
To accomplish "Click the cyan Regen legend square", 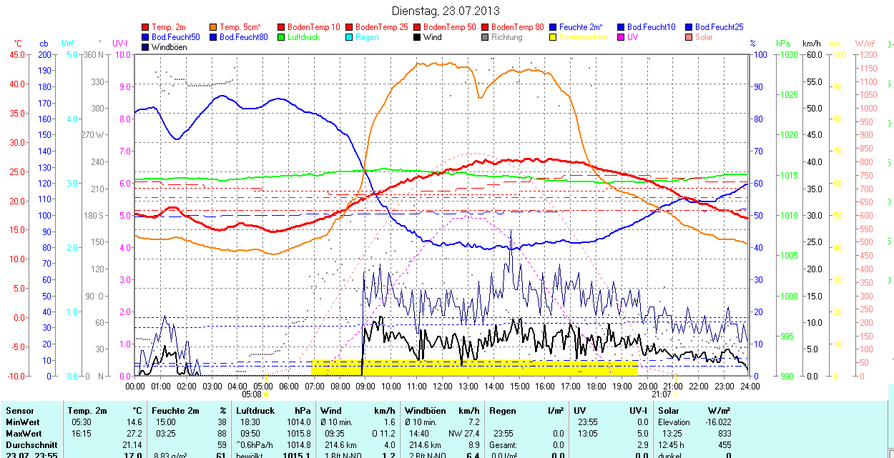I will [350, 37].
